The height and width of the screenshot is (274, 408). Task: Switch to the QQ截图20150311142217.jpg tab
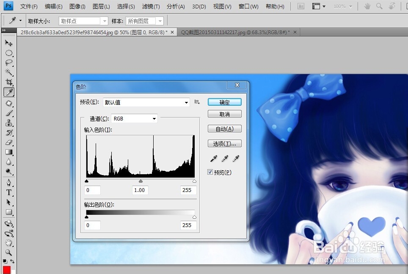click(235, 32)
